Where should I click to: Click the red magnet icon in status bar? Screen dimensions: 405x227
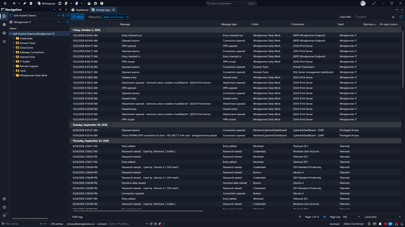point(396,224)
